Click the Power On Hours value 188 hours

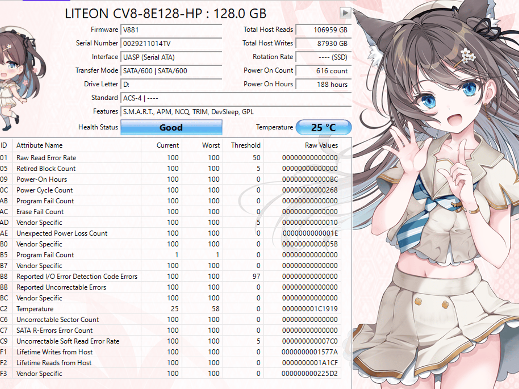(x=324, y=84)
